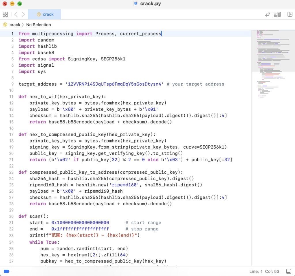
Task: Click the '0x1ffffffffffffffff' end value
Action: 80,229
